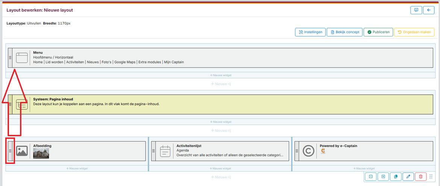
Task: Duplicate the row with the copy icon
Action: click(396, 177)
